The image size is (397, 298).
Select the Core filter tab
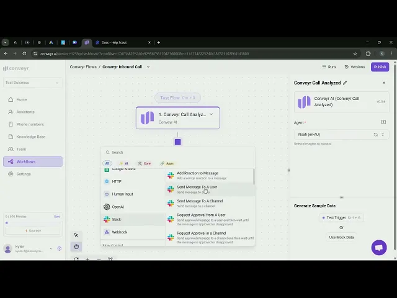pyautogui.click(x=144, y=163)
